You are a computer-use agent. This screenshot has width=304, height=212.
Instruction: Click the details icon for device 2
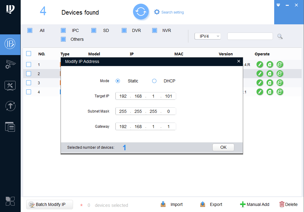[270, 74]
